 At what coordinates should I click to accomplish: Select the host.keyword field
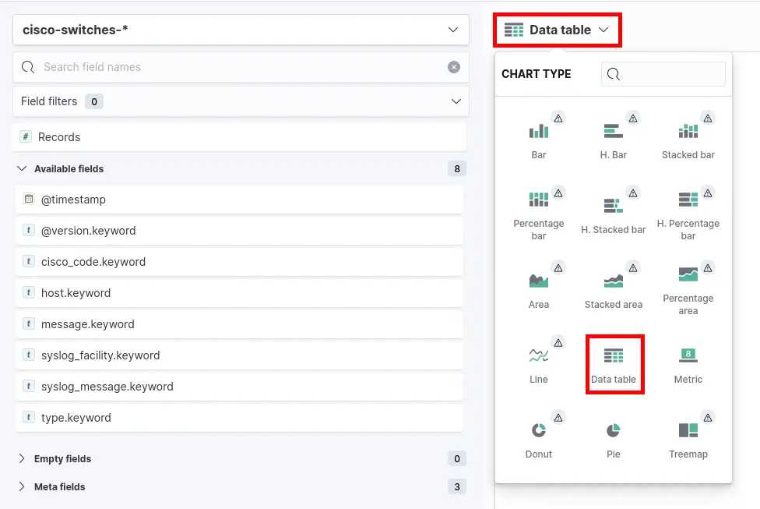click(76, 293)
